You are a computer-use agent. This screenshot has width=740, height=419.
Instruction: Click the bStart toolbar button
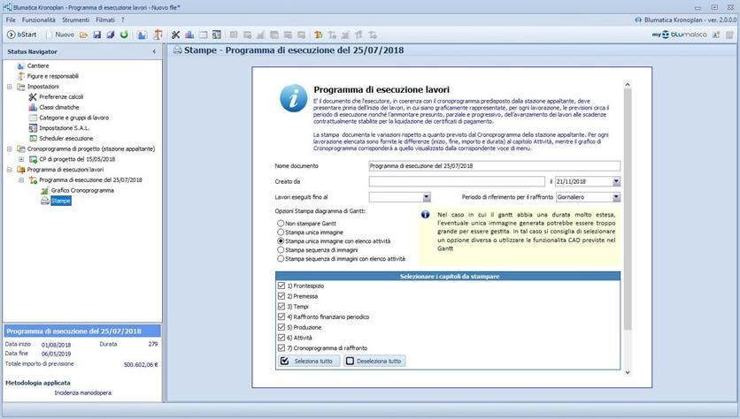pyautogui.click(x=22, y=34)
